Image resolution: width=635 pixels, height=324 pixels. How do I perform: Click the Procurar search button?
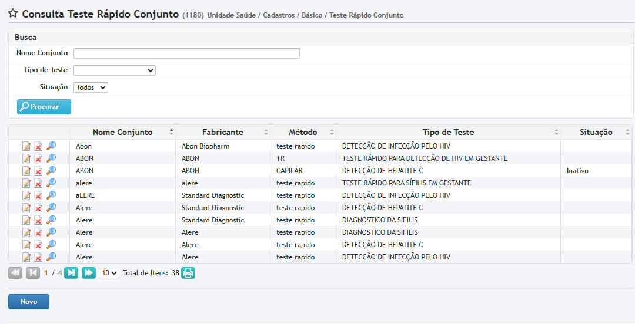coord(44,107)
